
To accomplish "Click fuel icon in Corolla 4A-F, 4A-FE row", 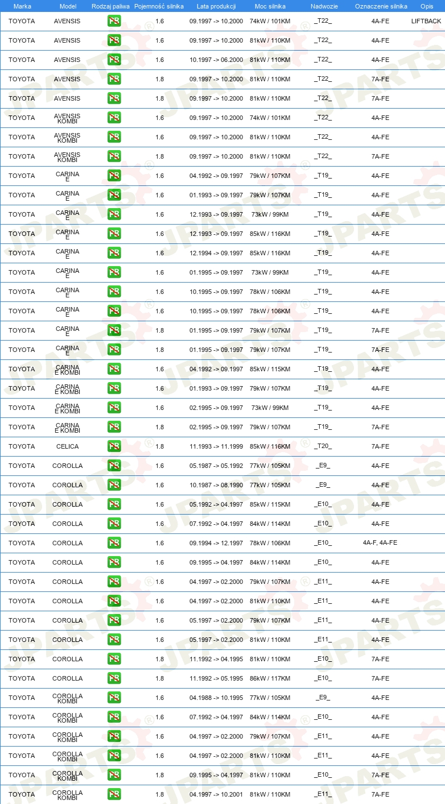I will click(114, 543).
